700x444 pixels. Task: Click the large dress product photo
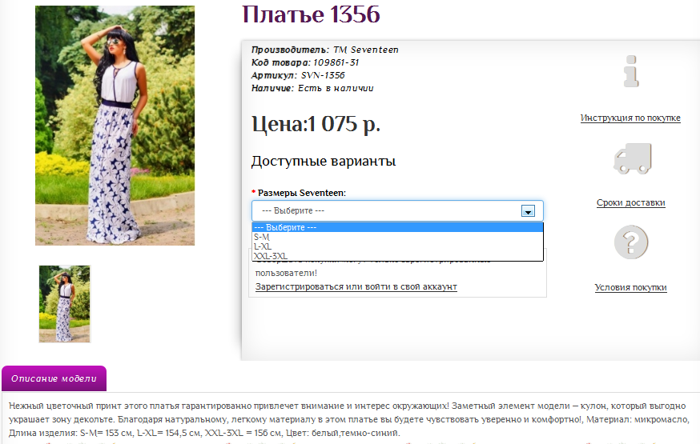[115, 126]
